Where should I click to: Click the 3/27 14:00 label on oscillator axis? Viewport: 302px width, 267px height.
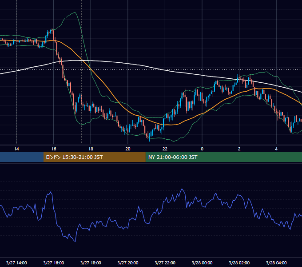tap(16, 263)
